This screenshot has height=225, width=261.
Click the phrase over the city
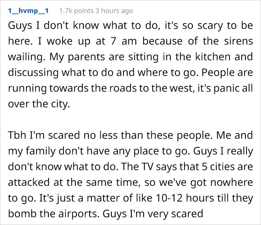[x=39, y=104]
